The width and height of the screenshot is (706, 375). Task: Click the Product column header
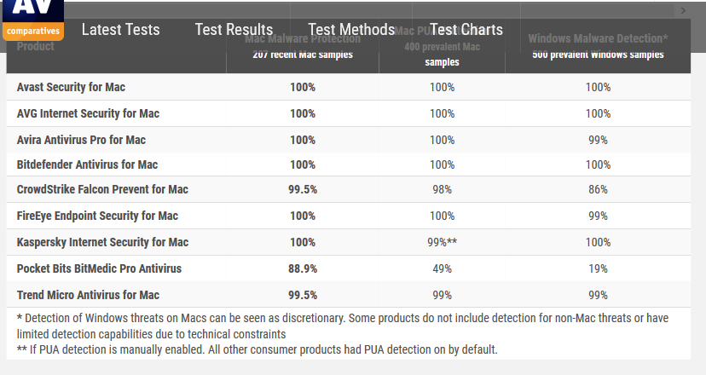[x=36, y=46]
